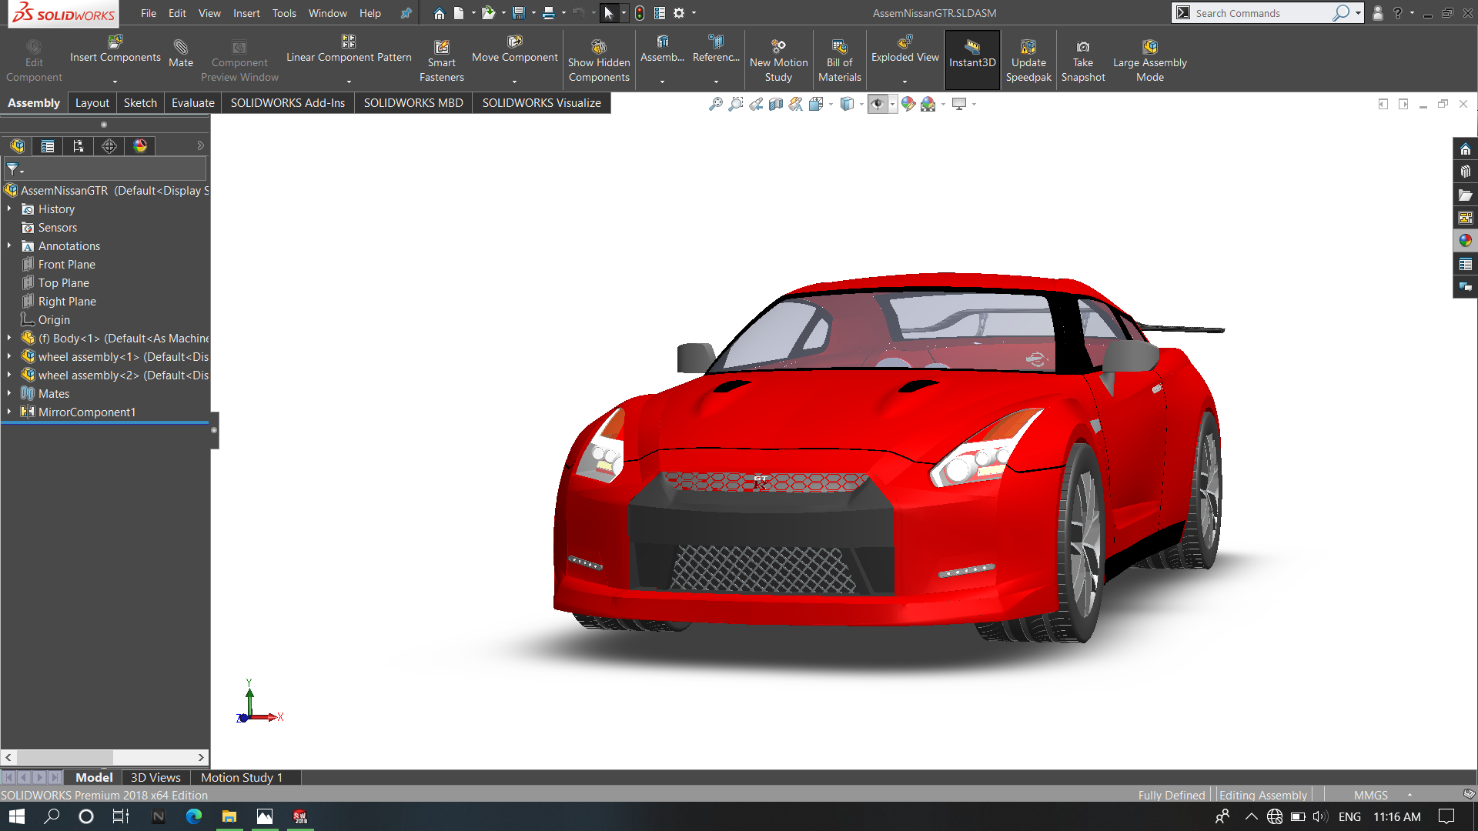Screen dimensions: 1478x831
Task: Click Edit Appearance color ball icon
Action: click(908, 104)
